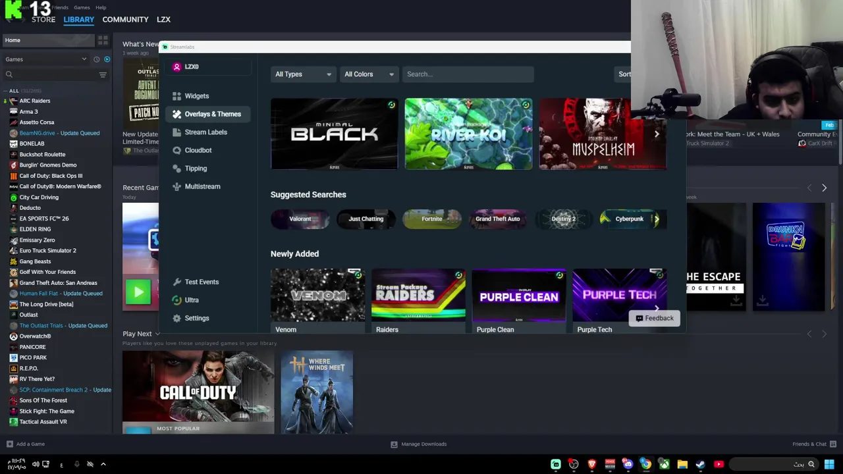This screenshot has height=474, width=843.
Task: Open Steam LIBRARY tab
Action: tap(79, 19)
